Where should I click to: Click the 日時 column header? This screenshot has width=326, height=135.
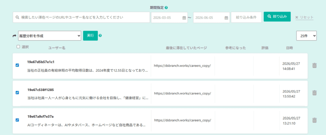(x=289, y=48)
